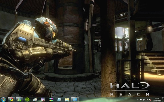Open the muted volume speaker icon
Image resolution: width=164 pixels, height=102 pixels.
point(150,100)
